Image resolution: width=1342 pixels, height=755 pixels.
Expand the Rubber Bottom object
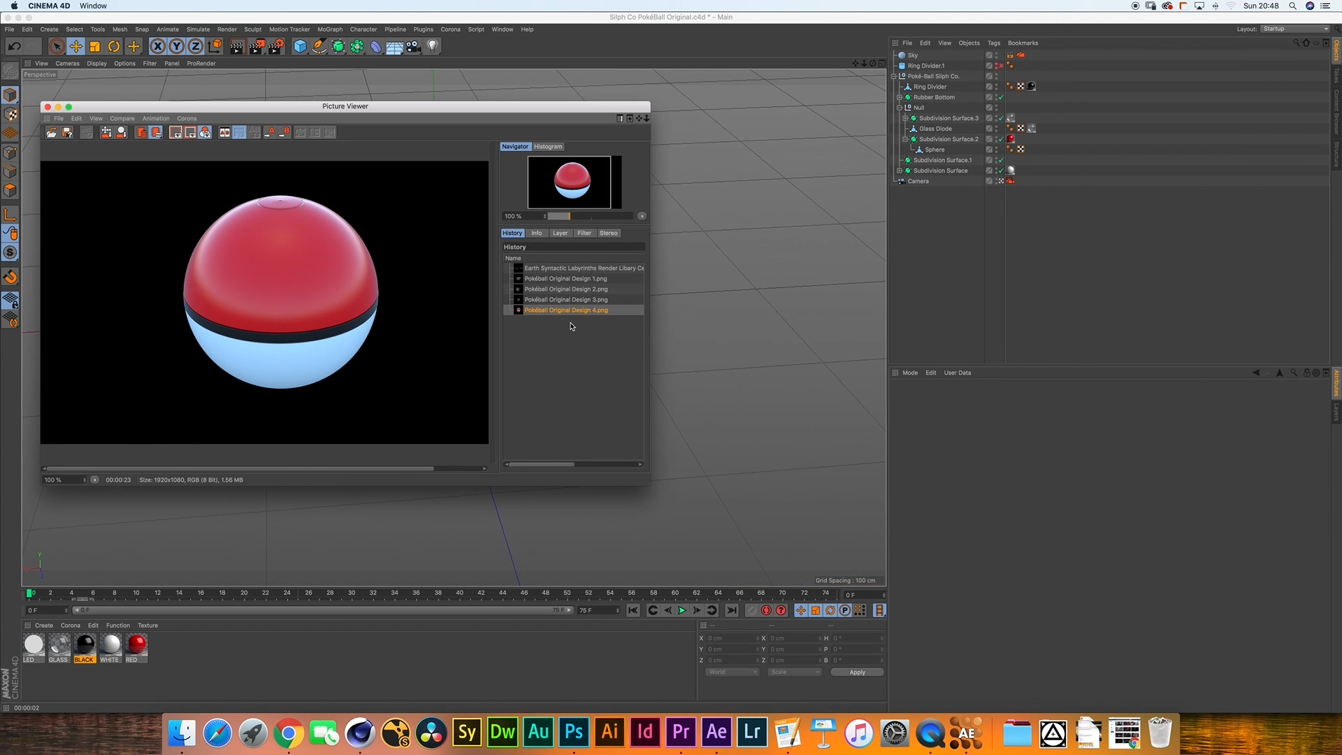point(900,97)
